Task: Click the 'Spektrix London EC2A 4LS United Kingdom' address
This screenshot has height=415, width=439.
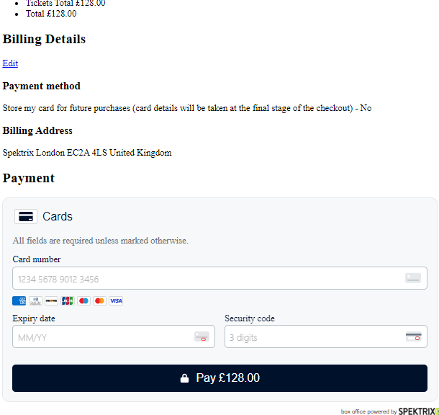Action: point(87,153)
